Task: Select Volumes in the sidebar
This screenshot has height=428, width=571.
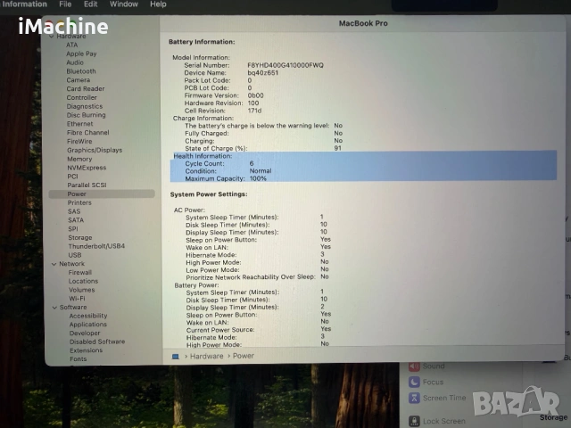Action: [x=81, y=290]
